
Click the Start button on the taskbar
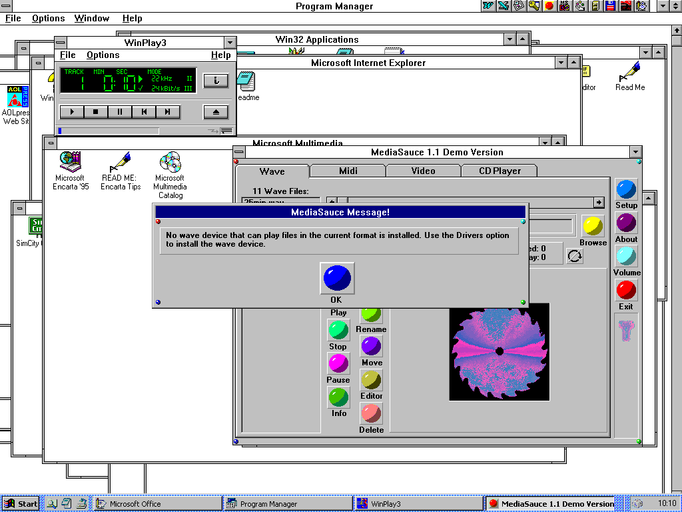(x=21, y=504)
